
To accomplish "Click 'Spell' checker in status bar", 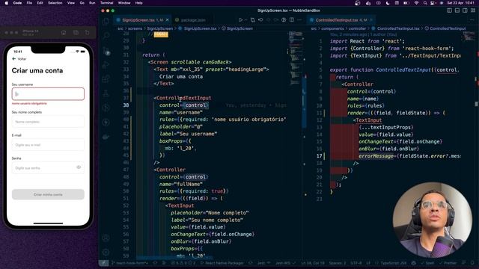I will (x=427, y=263).
